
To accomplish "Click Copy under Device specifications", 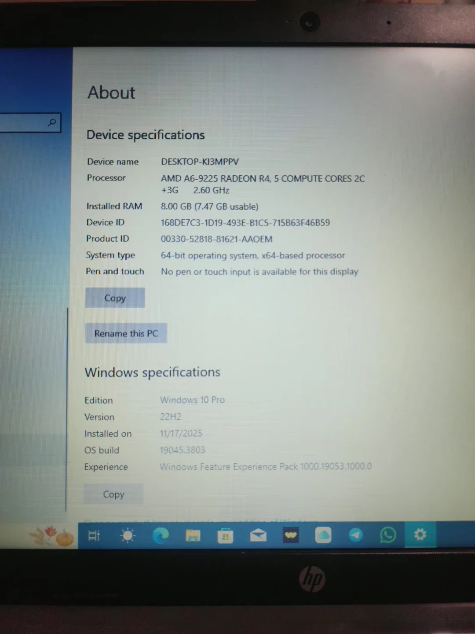I will coord(114,298).
